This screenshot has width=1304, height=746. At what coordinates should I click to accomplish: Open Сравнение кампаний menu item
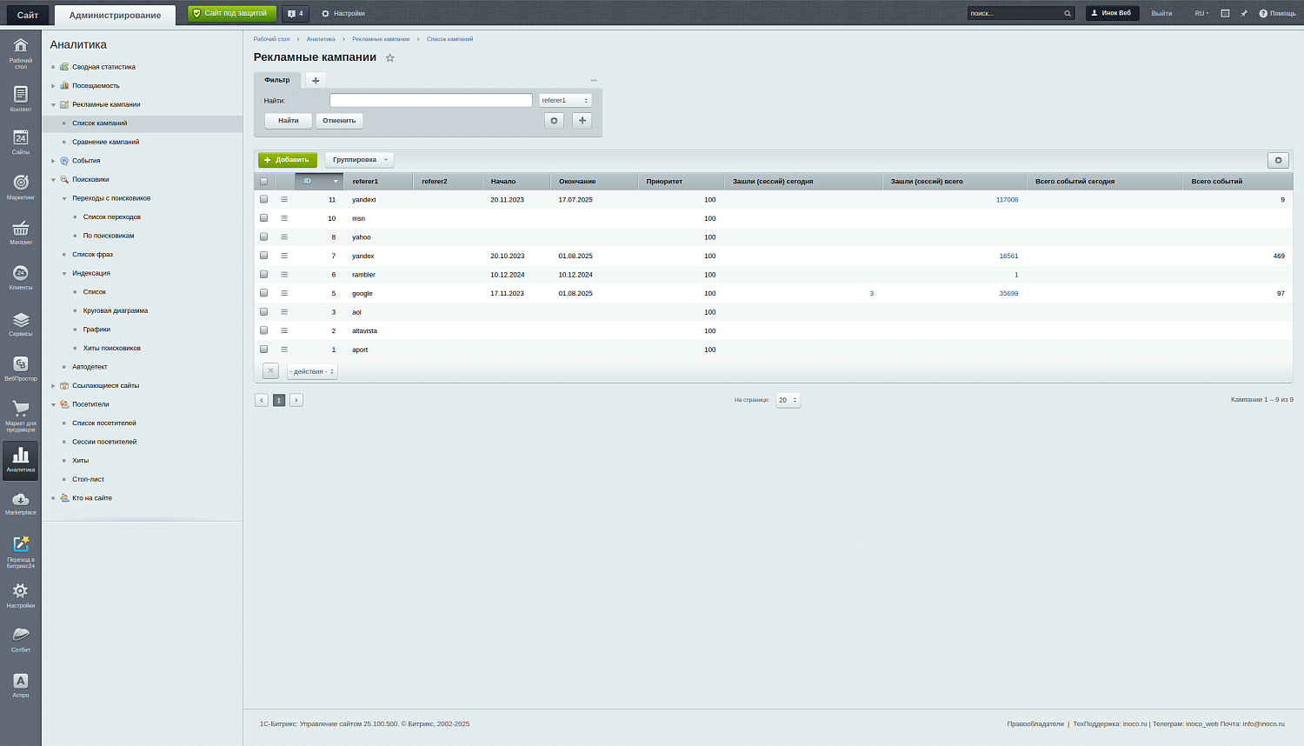[x=105, y=142]
